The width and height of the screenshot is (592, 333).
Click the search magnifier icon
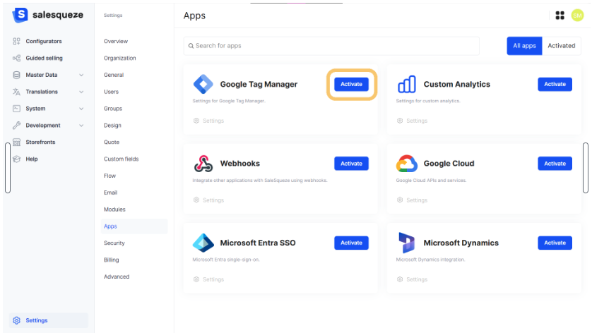pyautogui.click(x=191, y=46)
